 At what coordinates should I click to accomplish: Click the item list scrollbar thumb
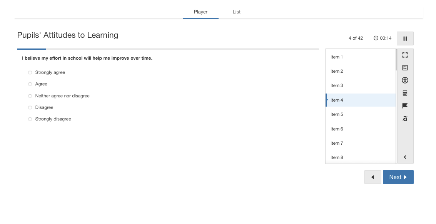pos(396,60)
